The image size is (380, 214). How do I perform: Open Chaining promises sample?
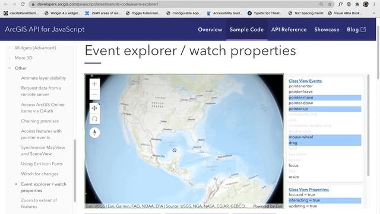point(40,121)
